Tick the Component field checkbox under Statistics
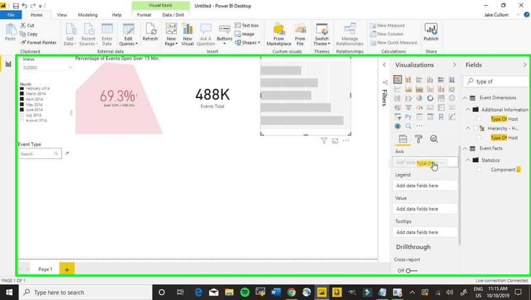Image resolution: width=531 pixels, height=300 pixels. click(x=479, y=169)
